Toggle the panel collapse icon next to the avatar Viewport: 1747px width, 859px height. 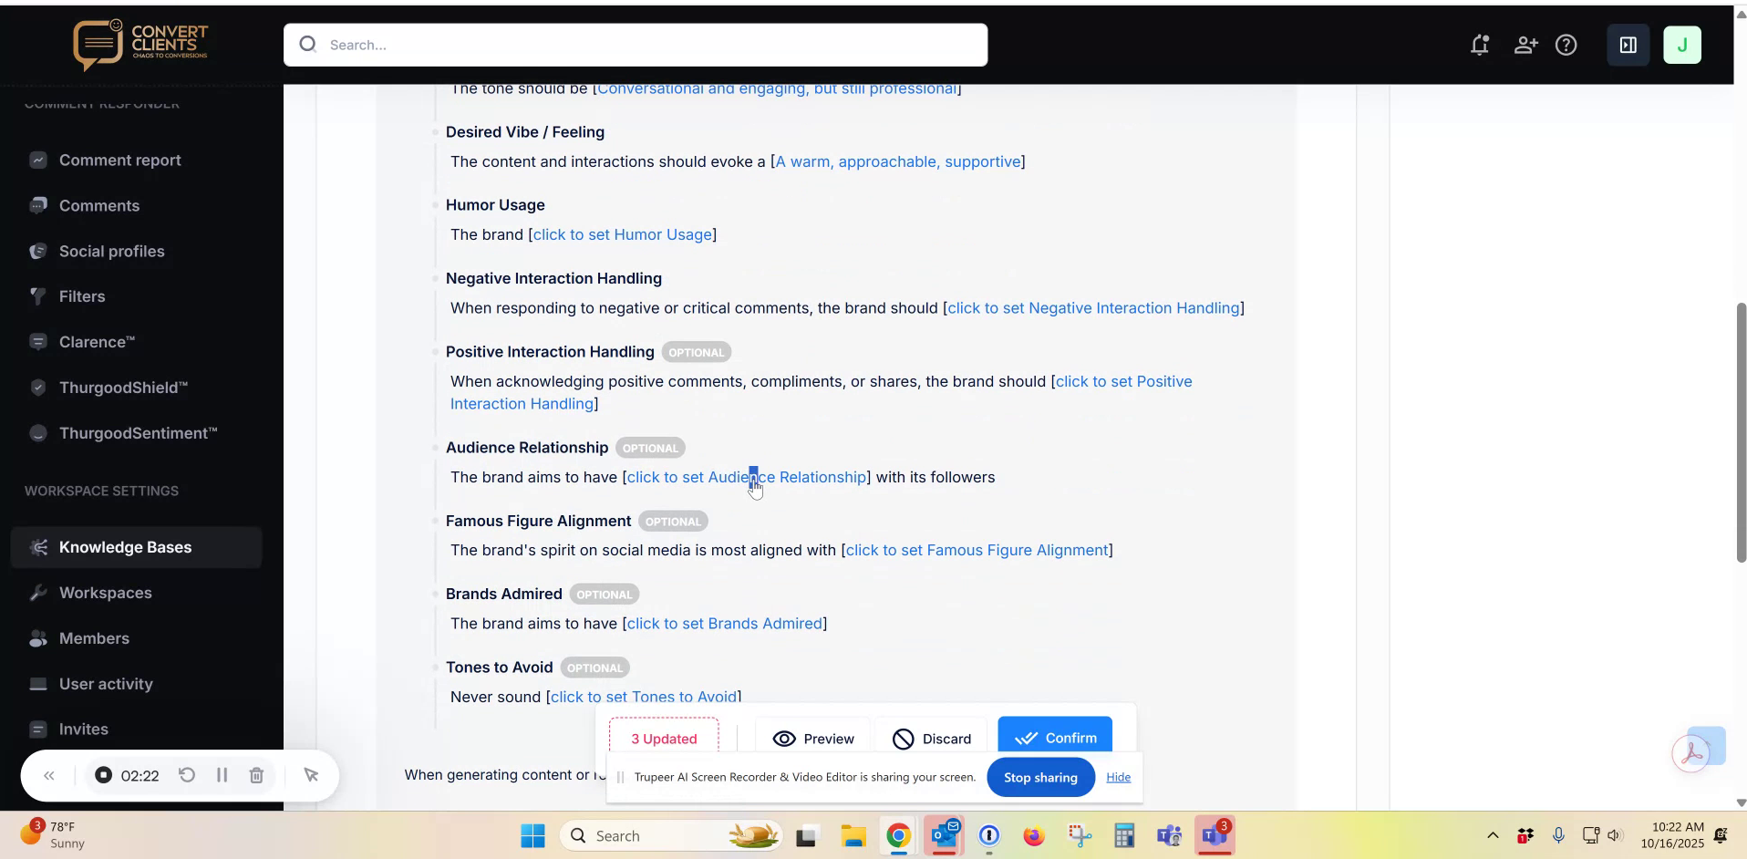pyautogui.click(x=1628, y=45)
